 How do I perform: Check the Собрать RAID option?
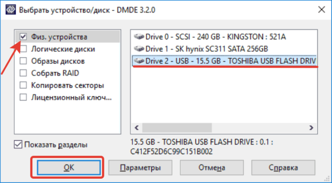click(x=23, y=73)
